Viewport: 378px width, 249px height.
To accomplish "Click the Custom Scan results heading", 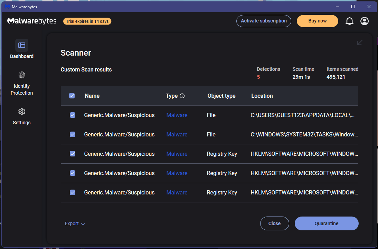I will [86, 70].
